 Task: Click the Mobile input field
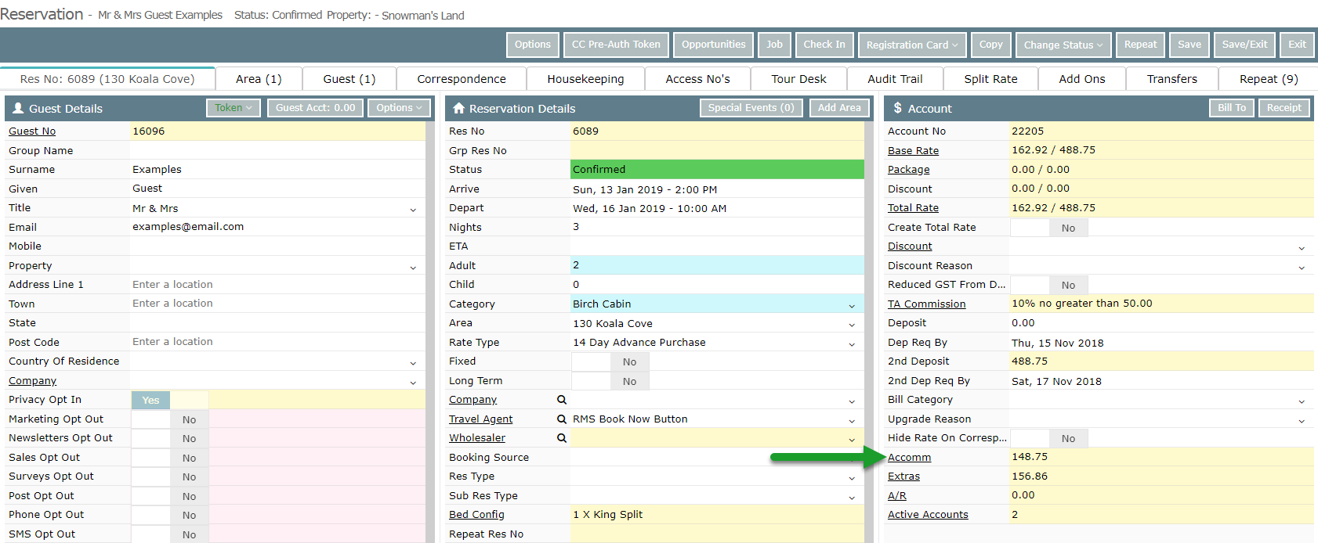[278, 246]
